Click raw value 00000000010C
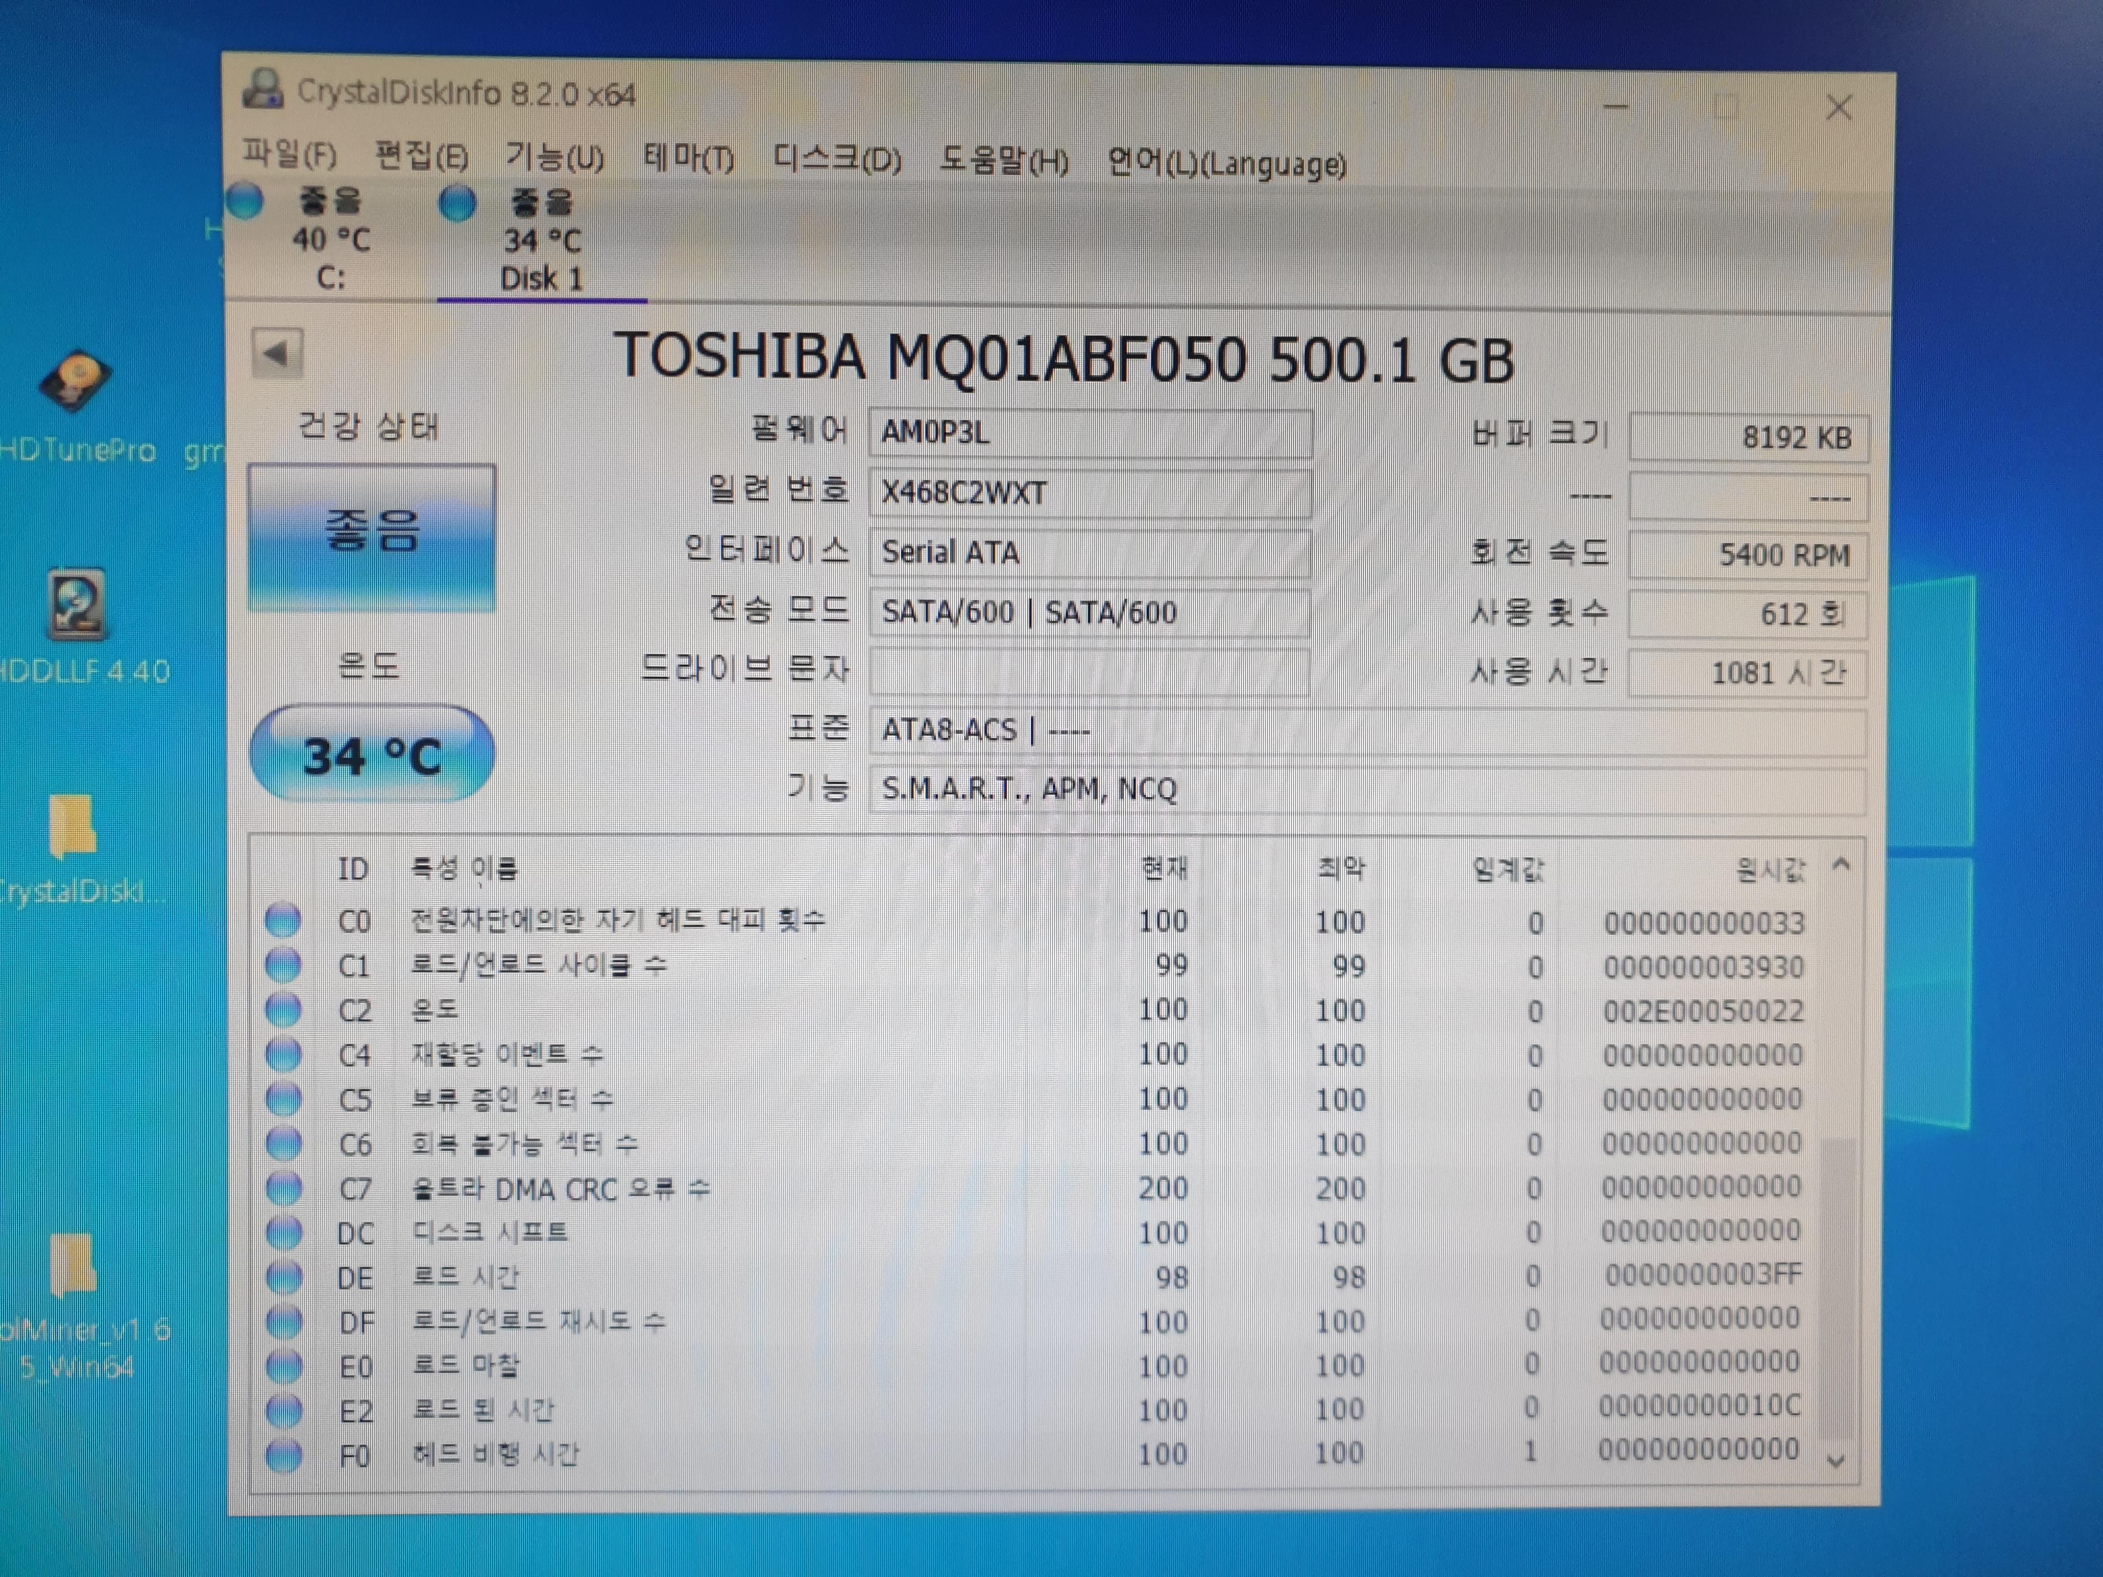This screenshot has height=1577, width=2103. 1699,1405
